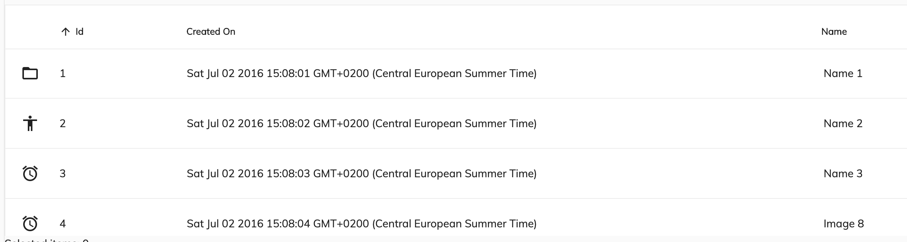Click the alarm clock icon in row 3

tap(30, 173)
